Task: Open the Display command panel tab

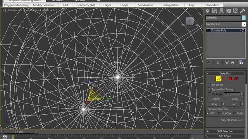Action: 236,11
